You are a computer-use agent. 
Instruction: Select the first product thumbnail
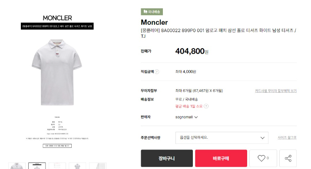tap(17, 166)
